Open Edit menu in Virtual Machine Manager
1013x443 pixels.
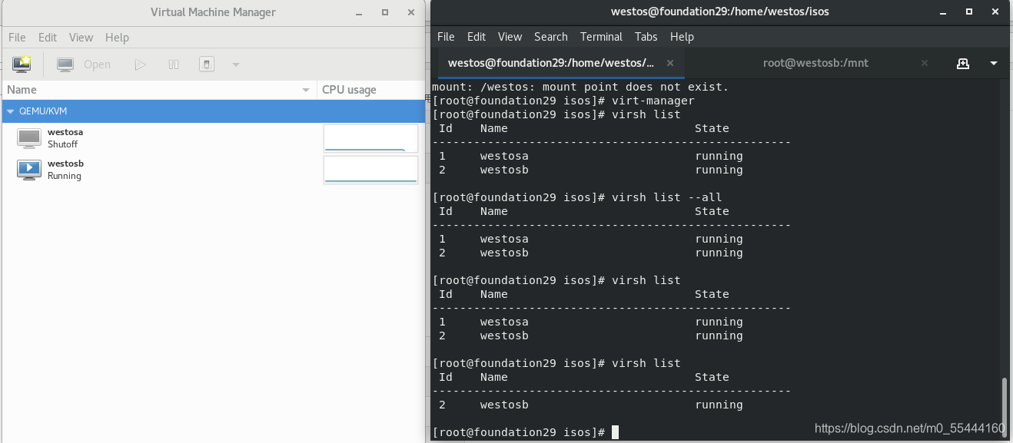point(48,37)
